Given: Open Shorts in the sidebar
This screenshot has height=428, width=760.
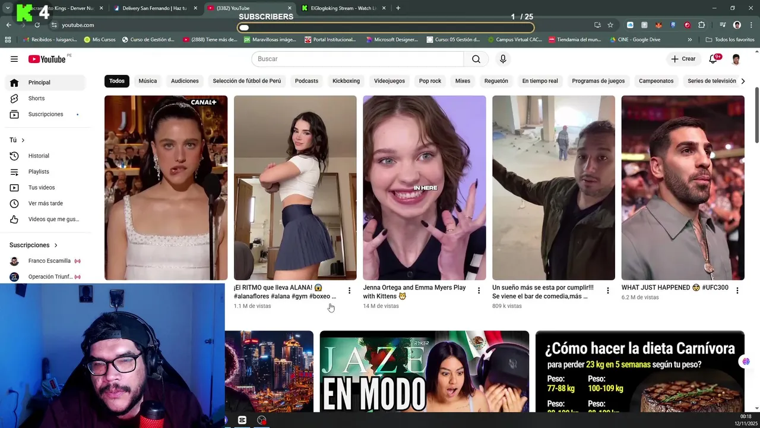Looking at the screenshot, I should pos(45,98).
